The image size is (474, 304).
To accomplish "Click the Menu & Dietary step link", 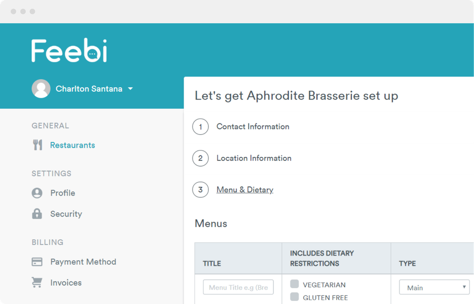I will (245, 190).
